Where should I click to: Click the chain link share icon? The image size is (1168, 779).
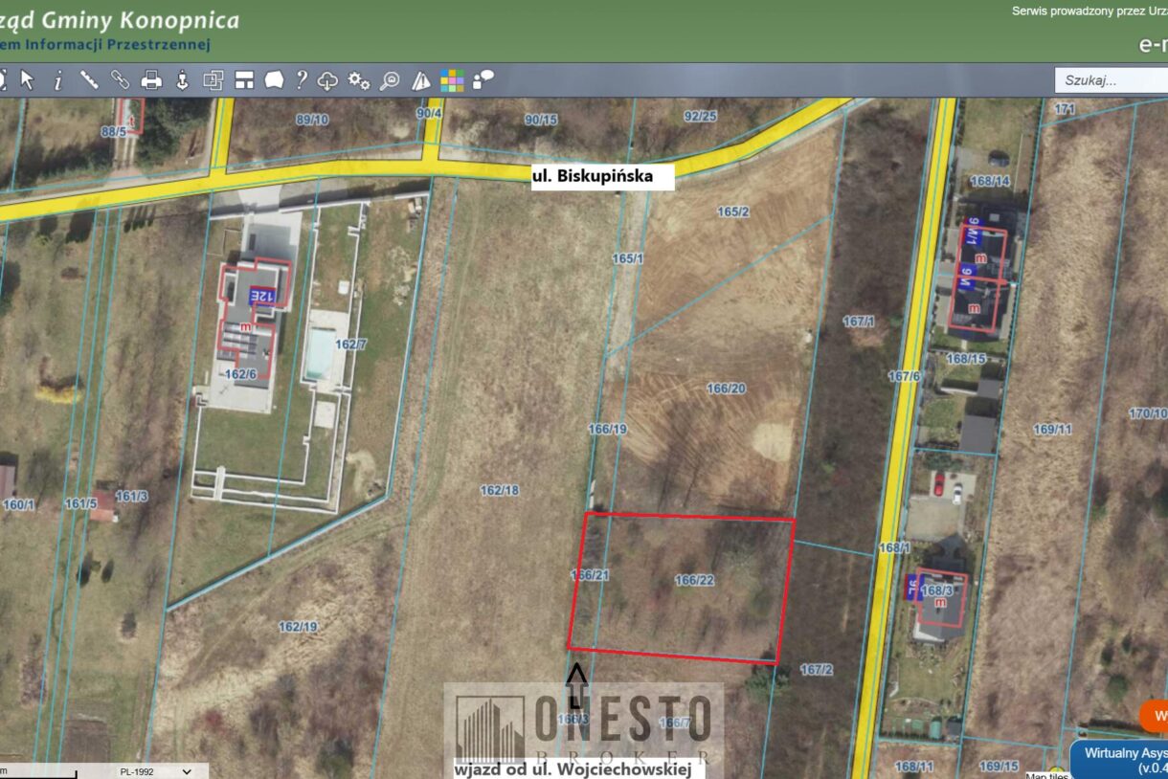[120, 80]
